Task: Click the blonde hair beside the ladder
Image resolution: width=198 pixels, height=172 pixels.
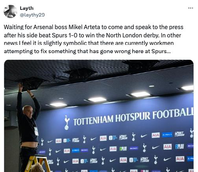Action: (x=37, y=168)
